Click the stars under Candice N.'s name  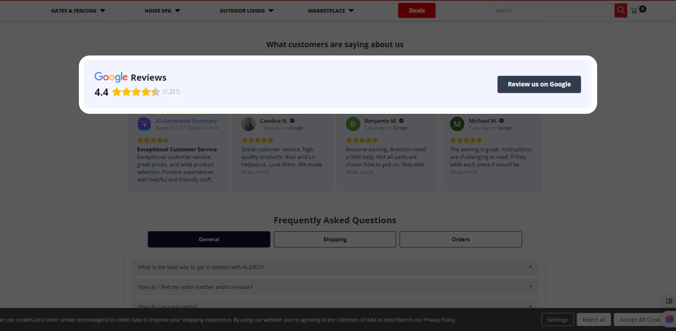[258, 140]
